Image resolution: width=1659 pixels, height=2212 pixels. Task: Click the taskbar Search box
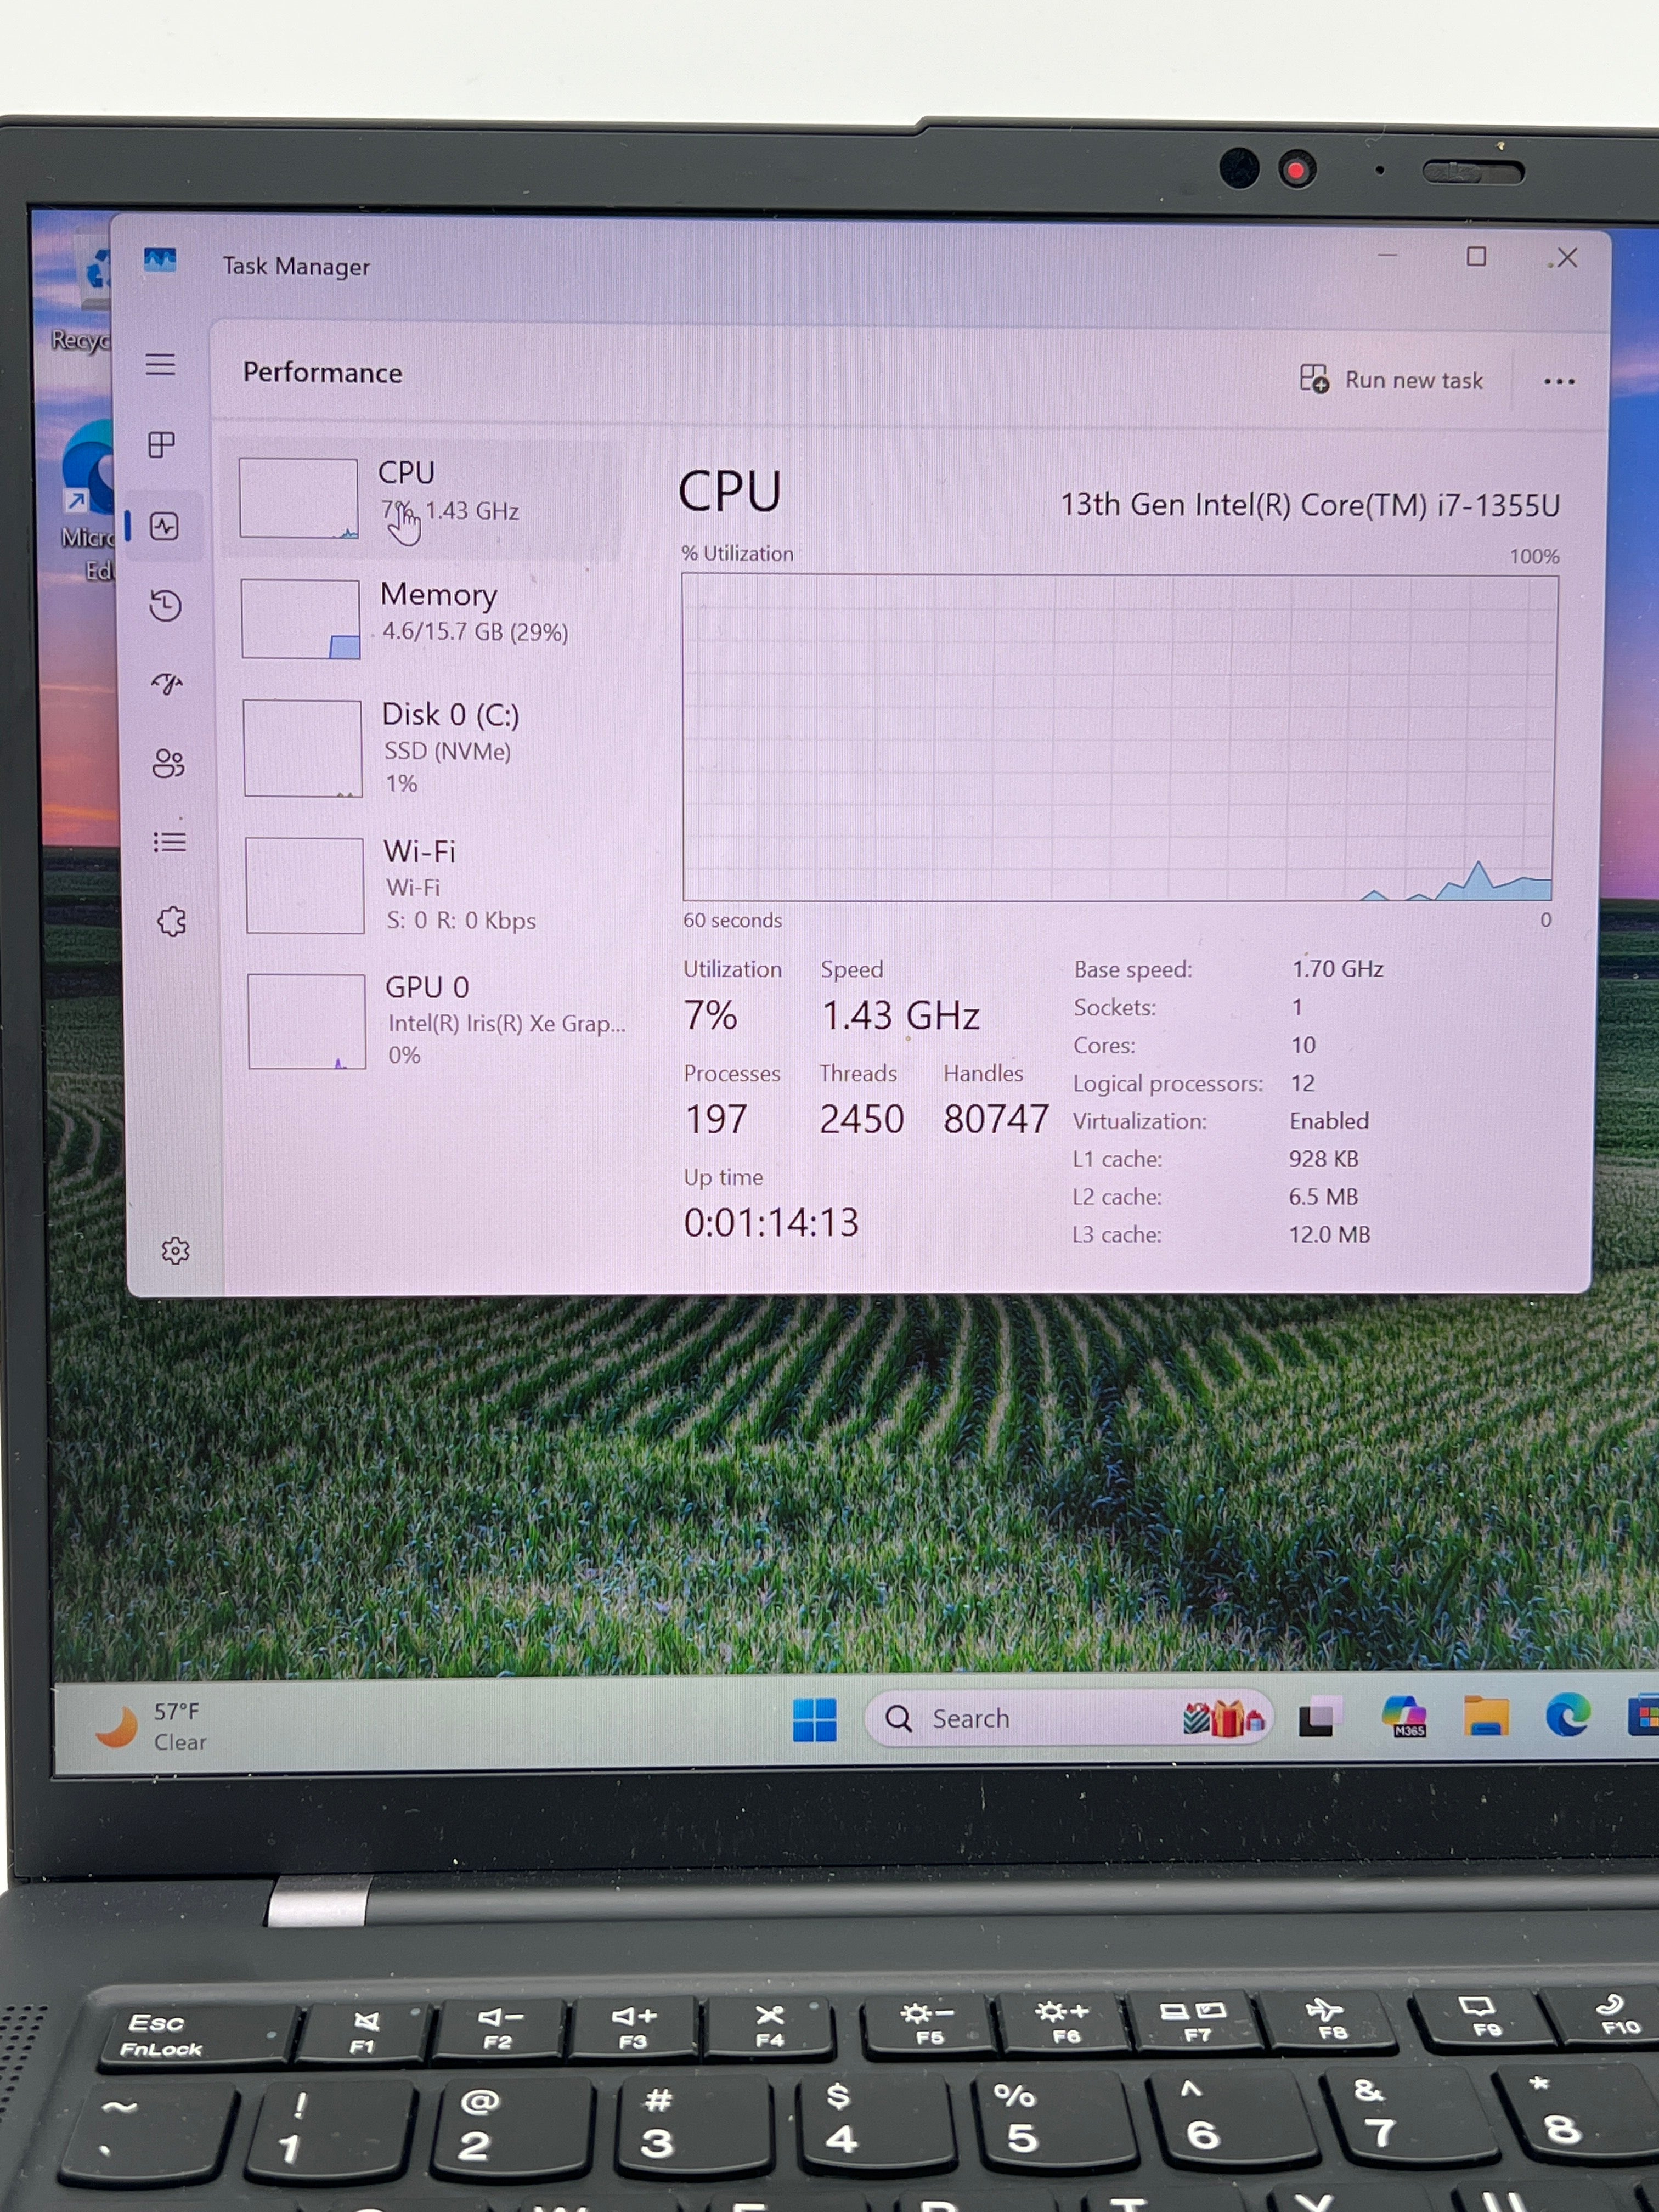1068,1719
